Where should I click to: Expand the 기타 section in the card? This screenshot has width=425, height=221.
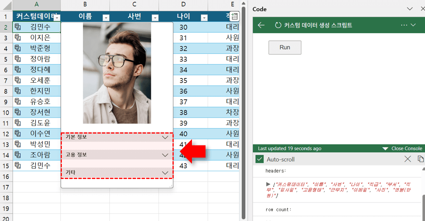point(165,173)
